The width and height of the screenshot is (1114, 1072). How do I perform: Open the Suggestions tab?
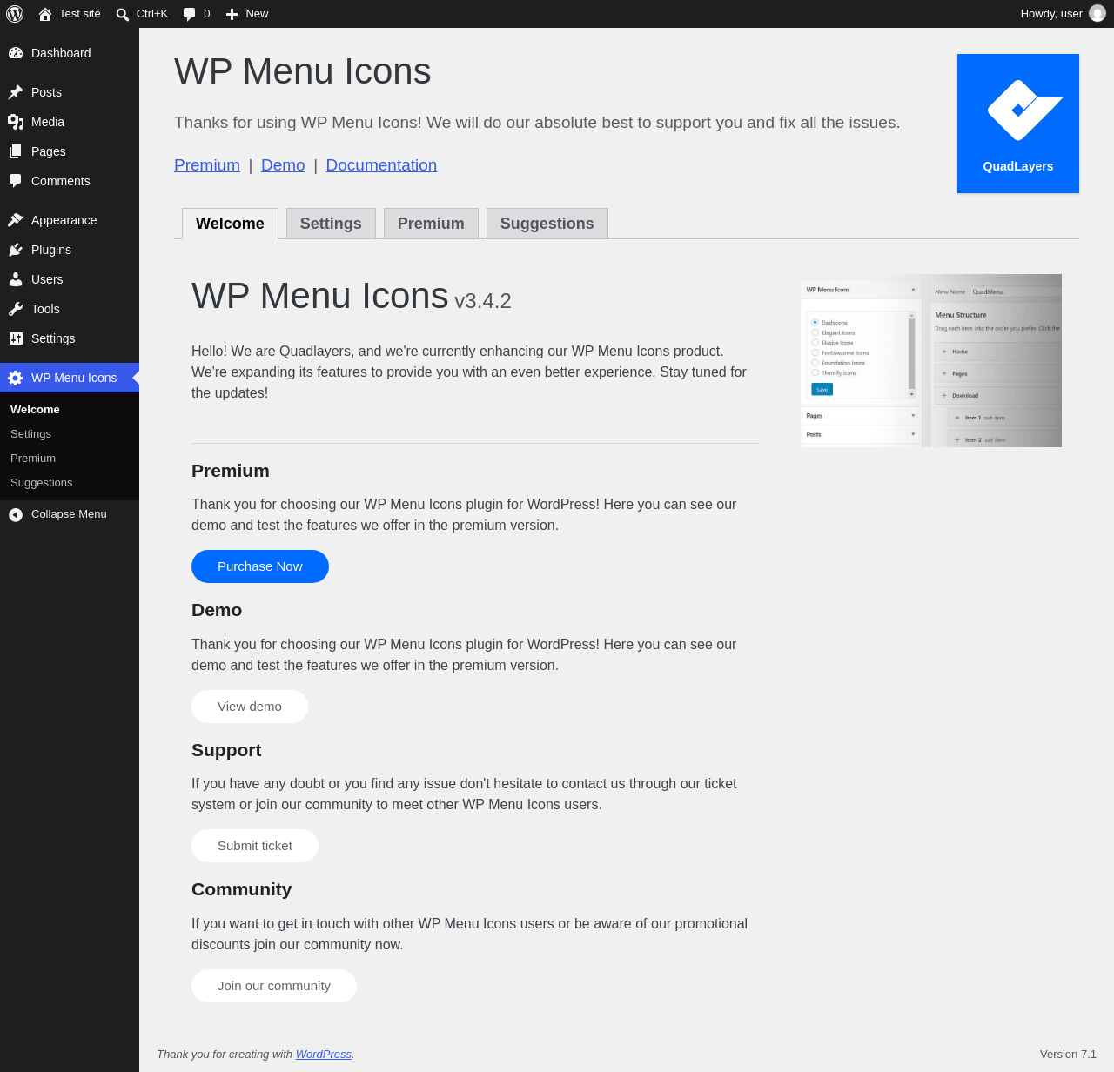(547, 224)
